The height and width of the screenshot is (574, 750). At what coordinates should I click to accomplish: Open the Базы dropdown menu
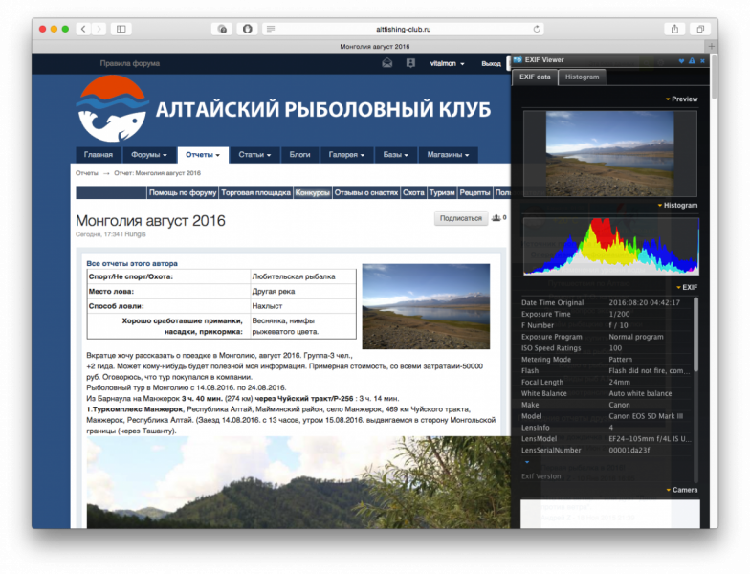click(396, 155)
